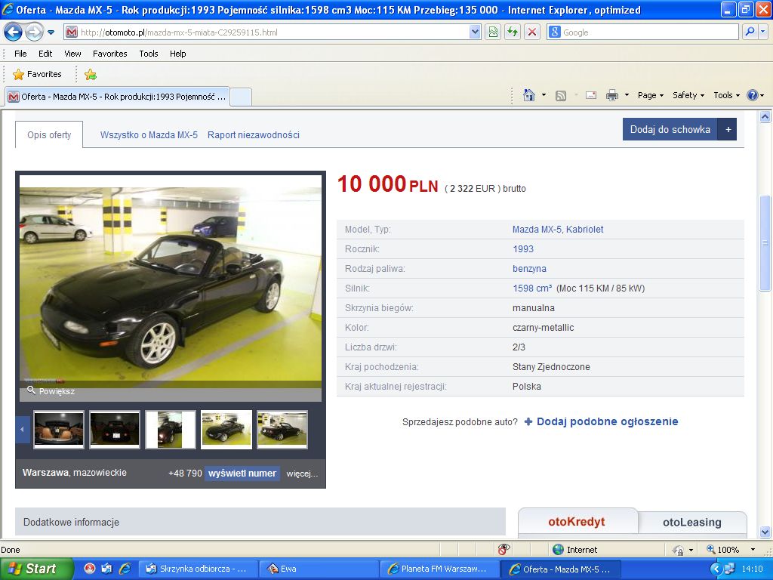Click the Stop loading icon
The image size is (773, 580).
point(532,32)
